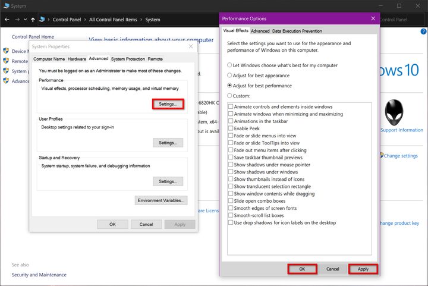This screenshot has height=286, width=428.
Task: Open Security and Maintenance link
Action: [x=39, y=275]
